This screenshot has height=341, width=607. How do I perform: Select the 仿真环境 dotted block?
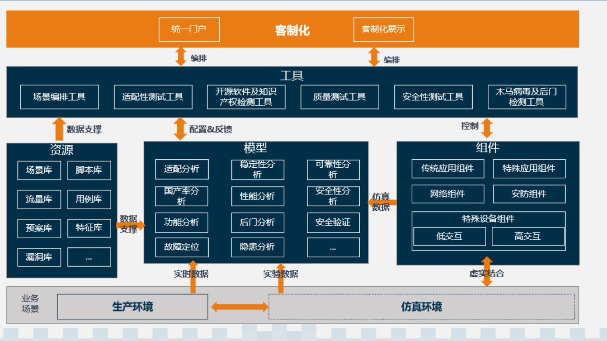tap(422, 307)
